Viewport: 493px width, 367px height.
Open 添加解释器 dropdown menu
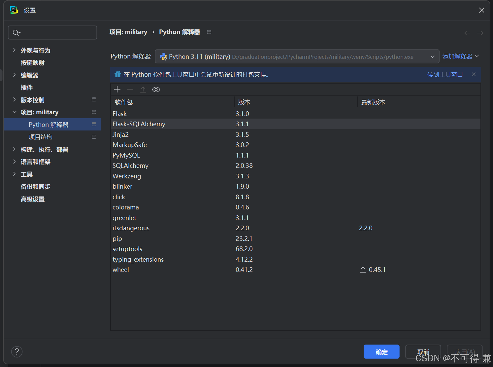click(461, 56)
